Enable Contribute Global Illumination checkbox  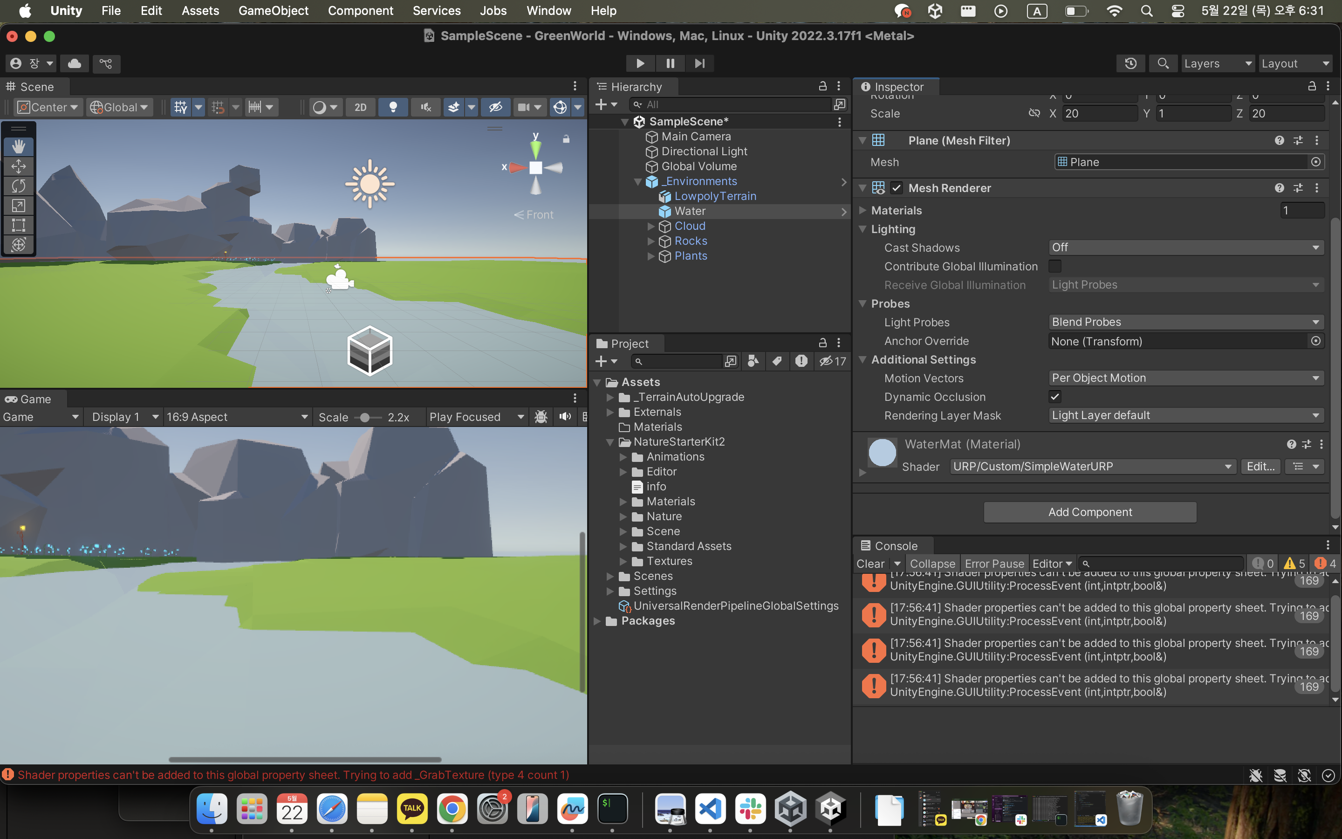click(1055, 266)
